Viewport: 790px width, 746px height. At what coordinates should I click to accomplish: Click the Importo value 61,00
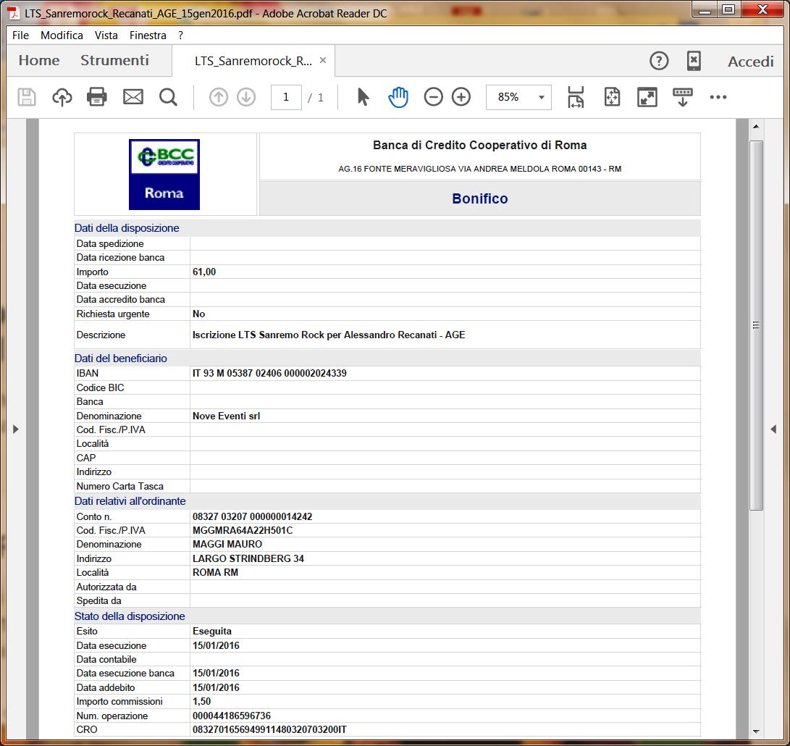tap(204, 272)
